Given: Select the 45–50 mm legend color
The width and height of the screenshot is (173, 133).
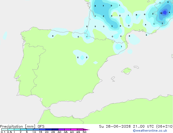Looking at the screenshot, I should [x=80, y=129].
